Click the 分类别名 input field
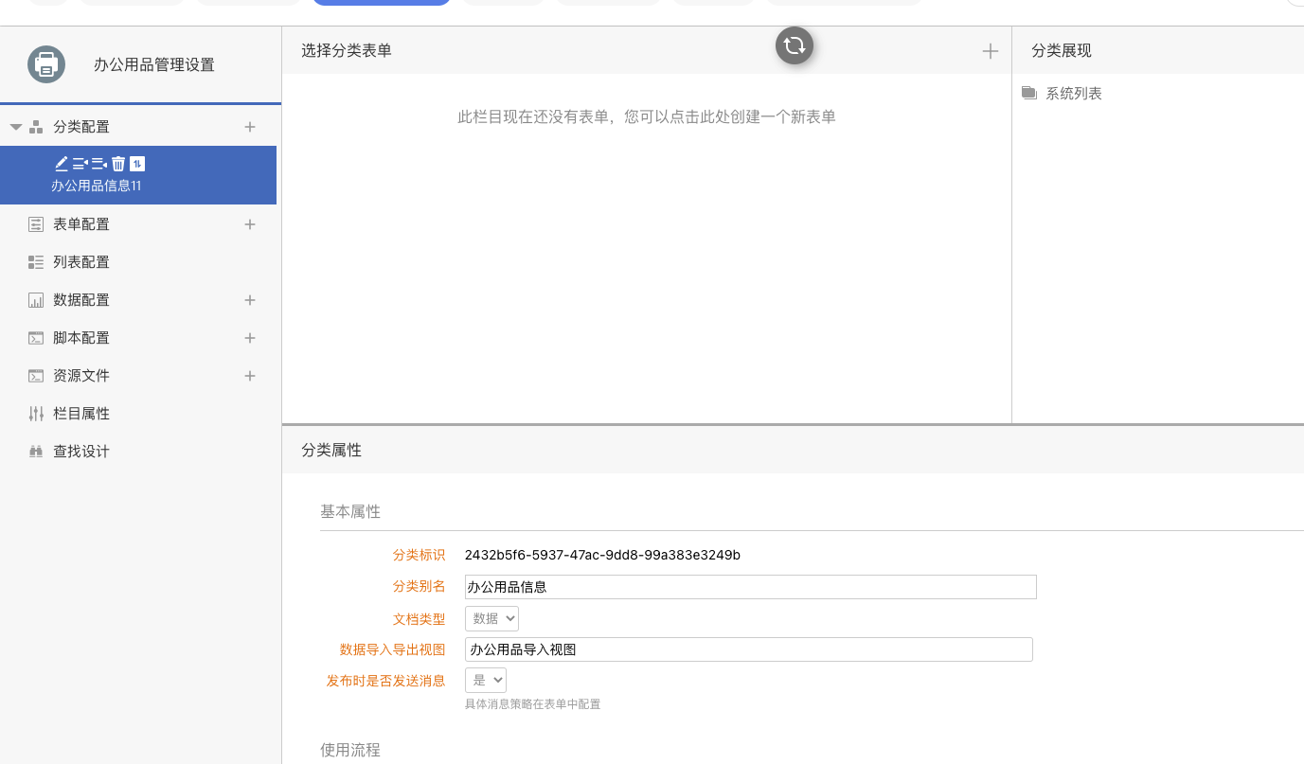Screen dimensions: 1304x764 point(750,587)
